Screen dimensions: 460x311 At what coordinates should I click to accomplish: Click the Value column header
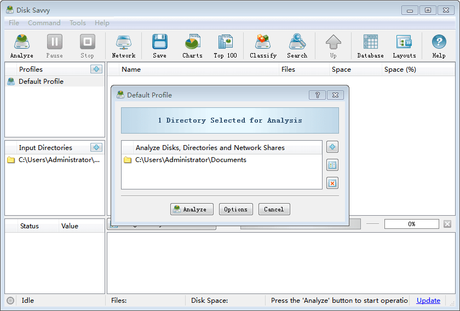pyautogui.click(x=82, y=226)
